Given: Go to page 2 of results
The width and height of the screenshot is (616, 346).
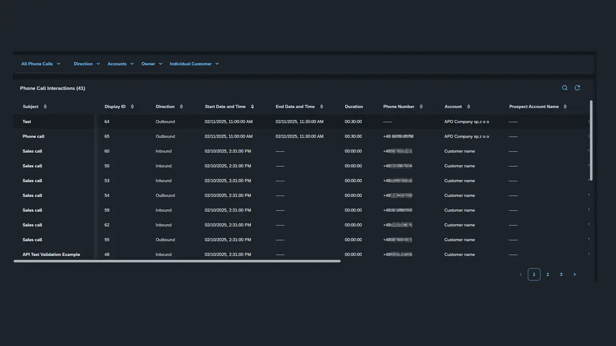Looking at the screenshot, I should click(547, 274).
